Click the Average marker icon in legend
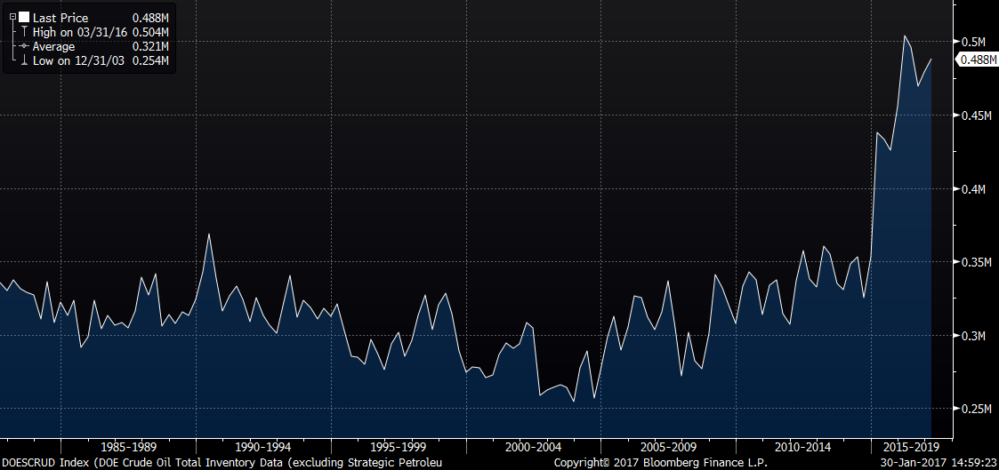This screenshot has width=999, height=470. click(x=23, y=46)
